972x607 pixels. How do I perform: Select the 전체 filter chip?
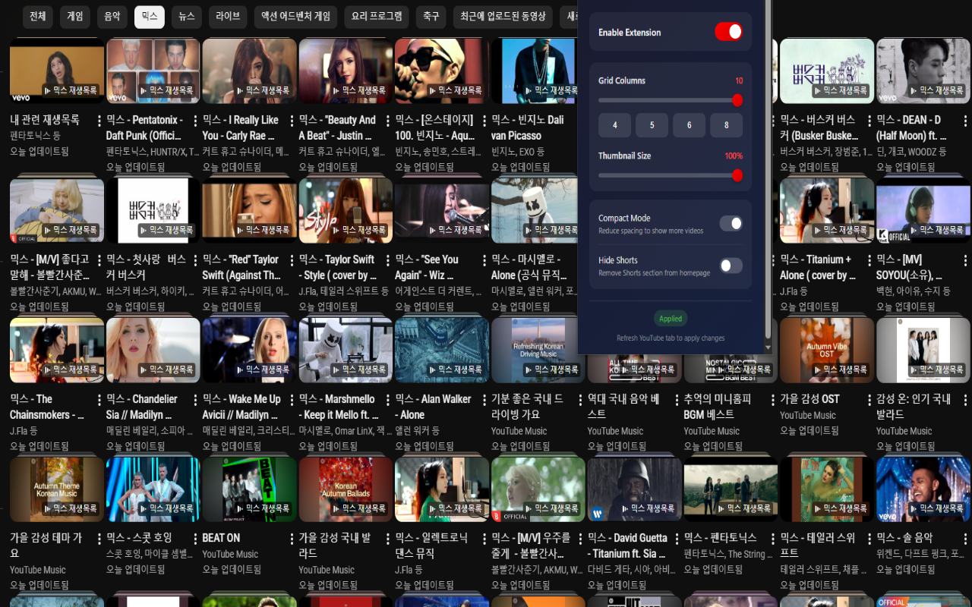point(36,16)
